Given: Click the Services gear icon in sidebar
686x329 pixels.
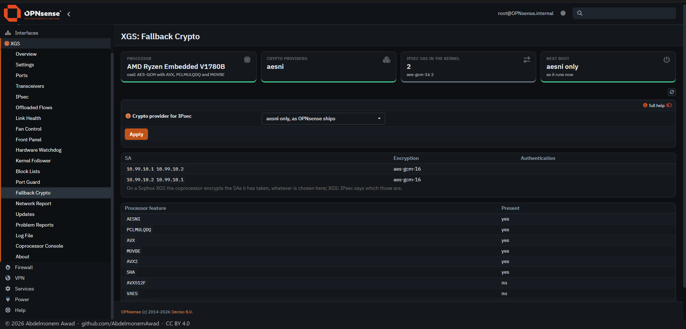Looking at the screenshot, I should pyautogui.click(x=8, y=289).
